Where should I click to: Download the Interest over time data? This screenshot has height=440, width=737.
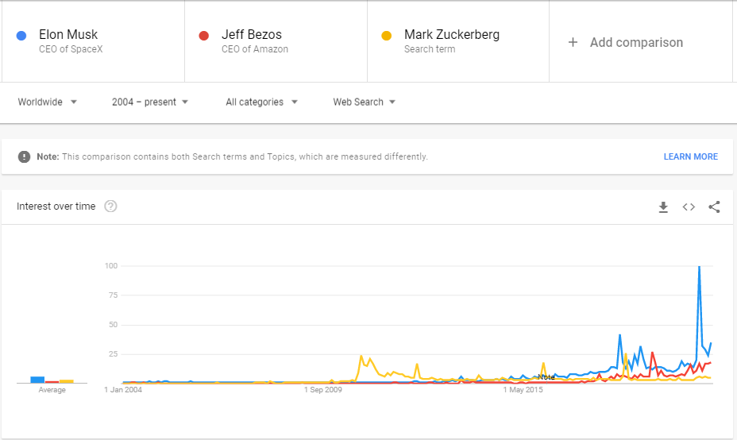point(663,207)
